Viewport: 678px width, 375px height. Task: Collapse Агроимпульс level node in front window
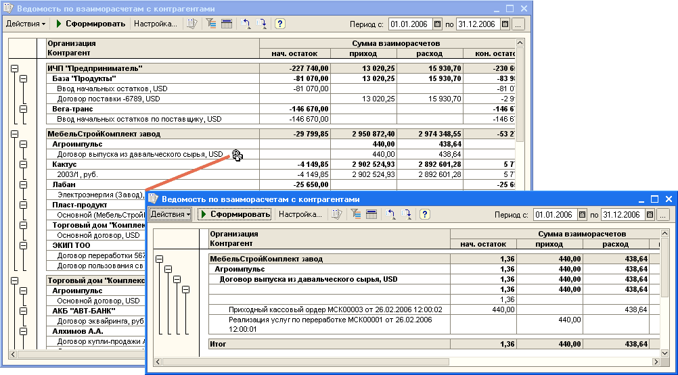pos(168,270)
